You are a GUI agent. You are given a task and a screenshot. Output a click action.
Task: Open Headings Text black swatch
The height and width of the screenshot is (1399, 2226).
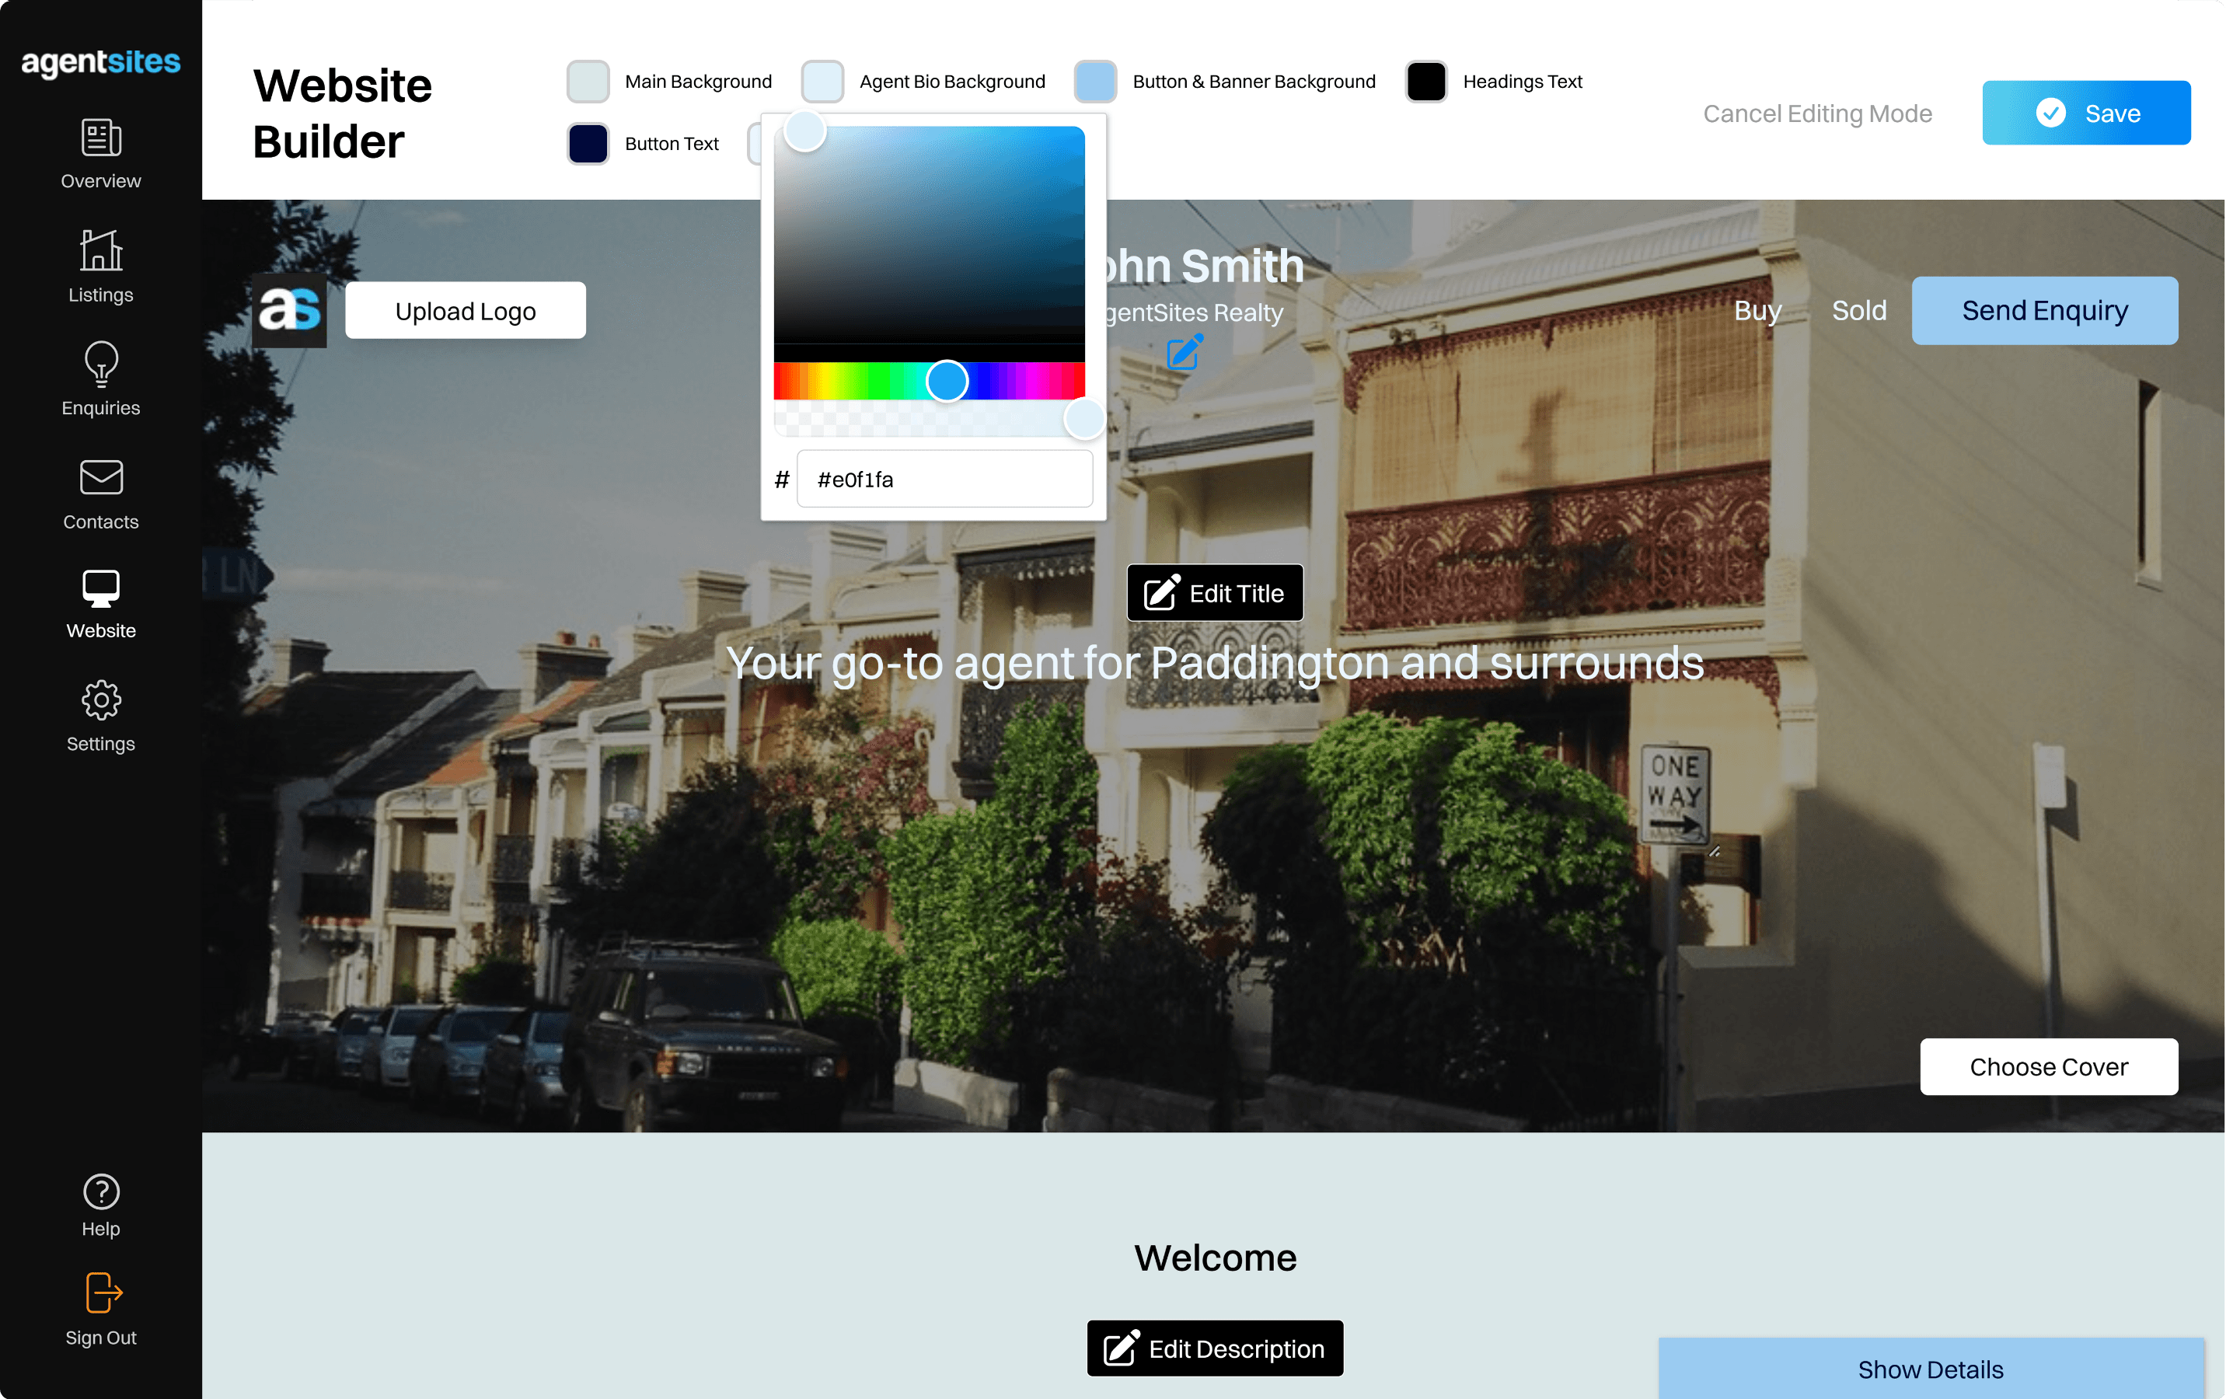1425,82
